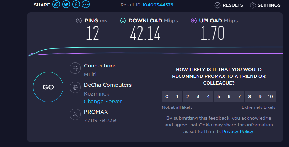Copy the result link share icon
Image resolution: width=289 pixels, height=147 pixels.
pyautogui.click(x=56, y=4)
